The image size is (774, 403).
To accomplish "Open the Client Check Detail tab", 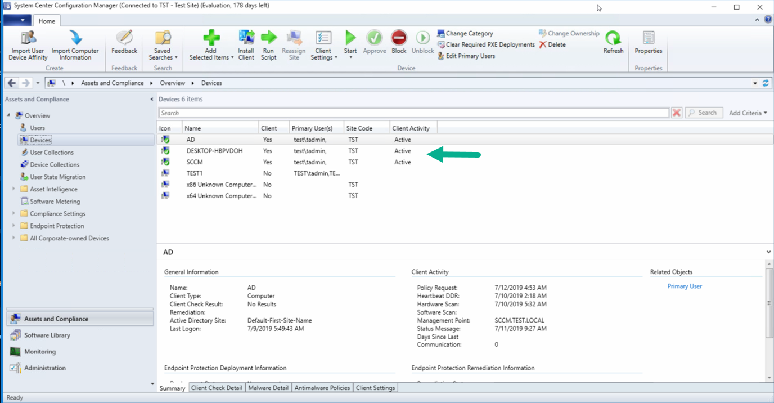I will (217, 388).
